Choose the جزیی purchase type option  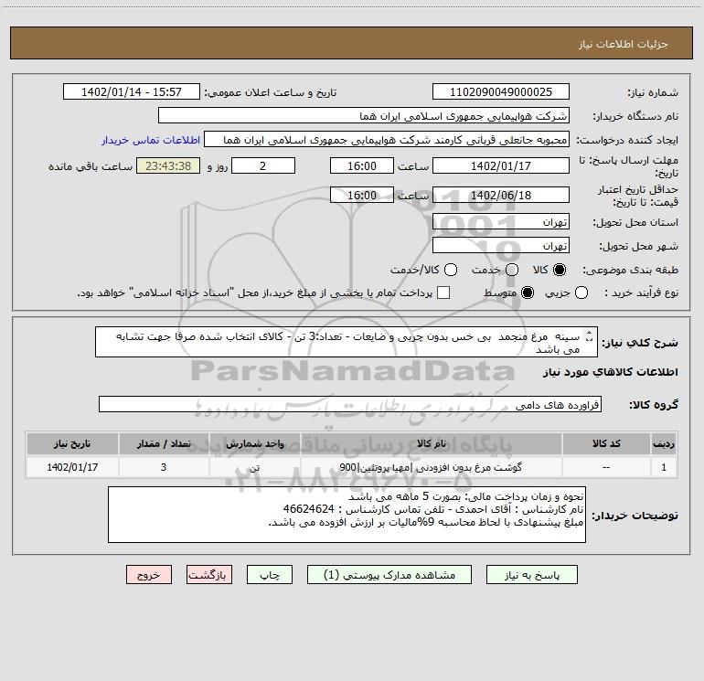(x=581, y=293)
